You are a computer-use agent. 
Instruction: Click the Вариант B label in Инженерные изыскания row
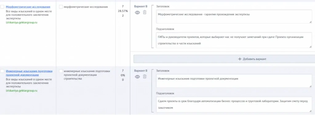click(141, 71)
